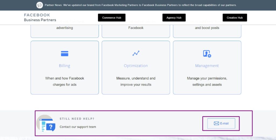
Task: Click the megaphone icon in the news banner
Action: tap(40, 5)
